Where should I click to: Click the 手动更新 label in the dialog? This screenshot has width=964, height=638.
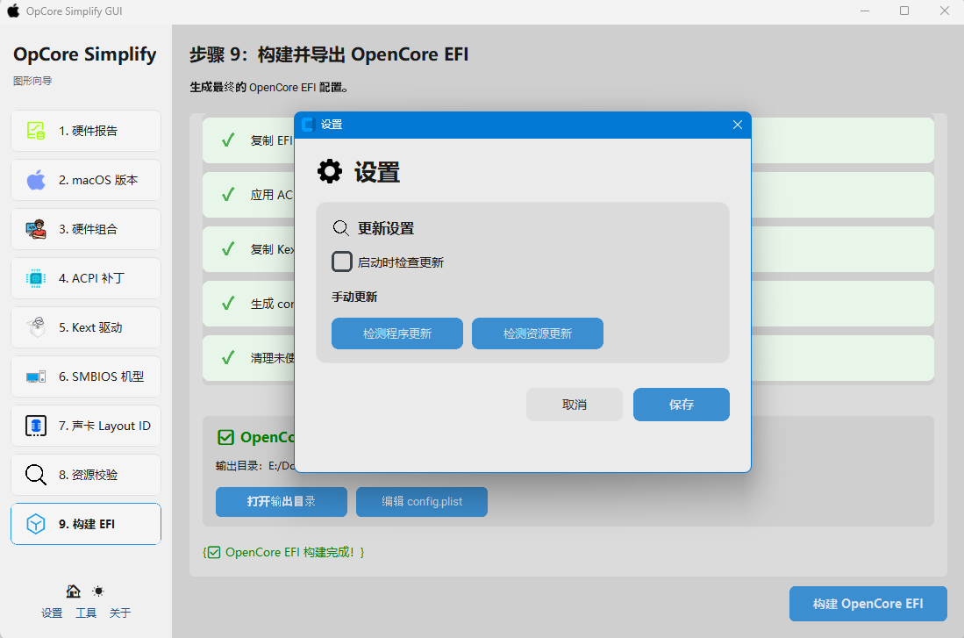coord(354,297)
